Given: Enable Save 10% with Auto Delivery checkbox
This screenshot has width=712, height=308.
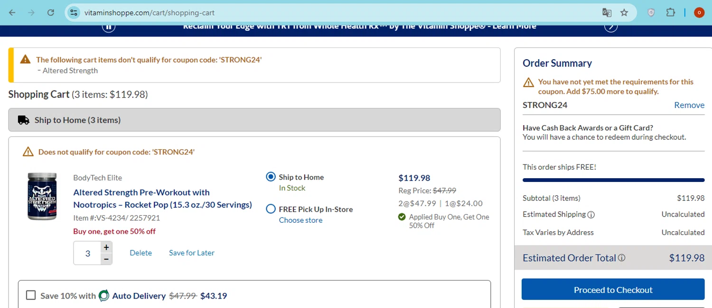Looking at the screenshot, I should tap(31, 295).
